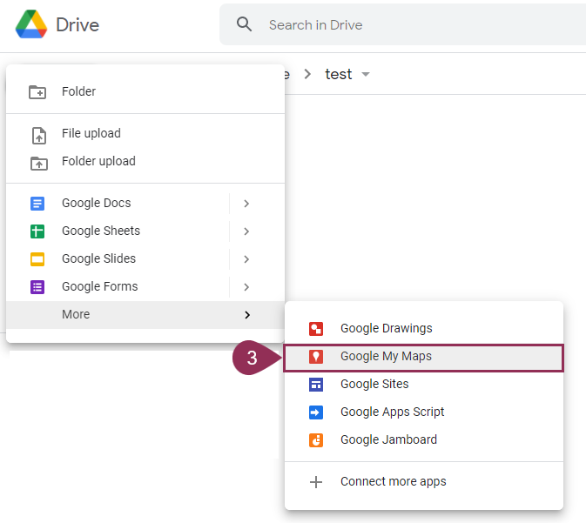The image size is (586, 523).
Task: Click the Google Drive logo icon
Action: click(30, 25)
